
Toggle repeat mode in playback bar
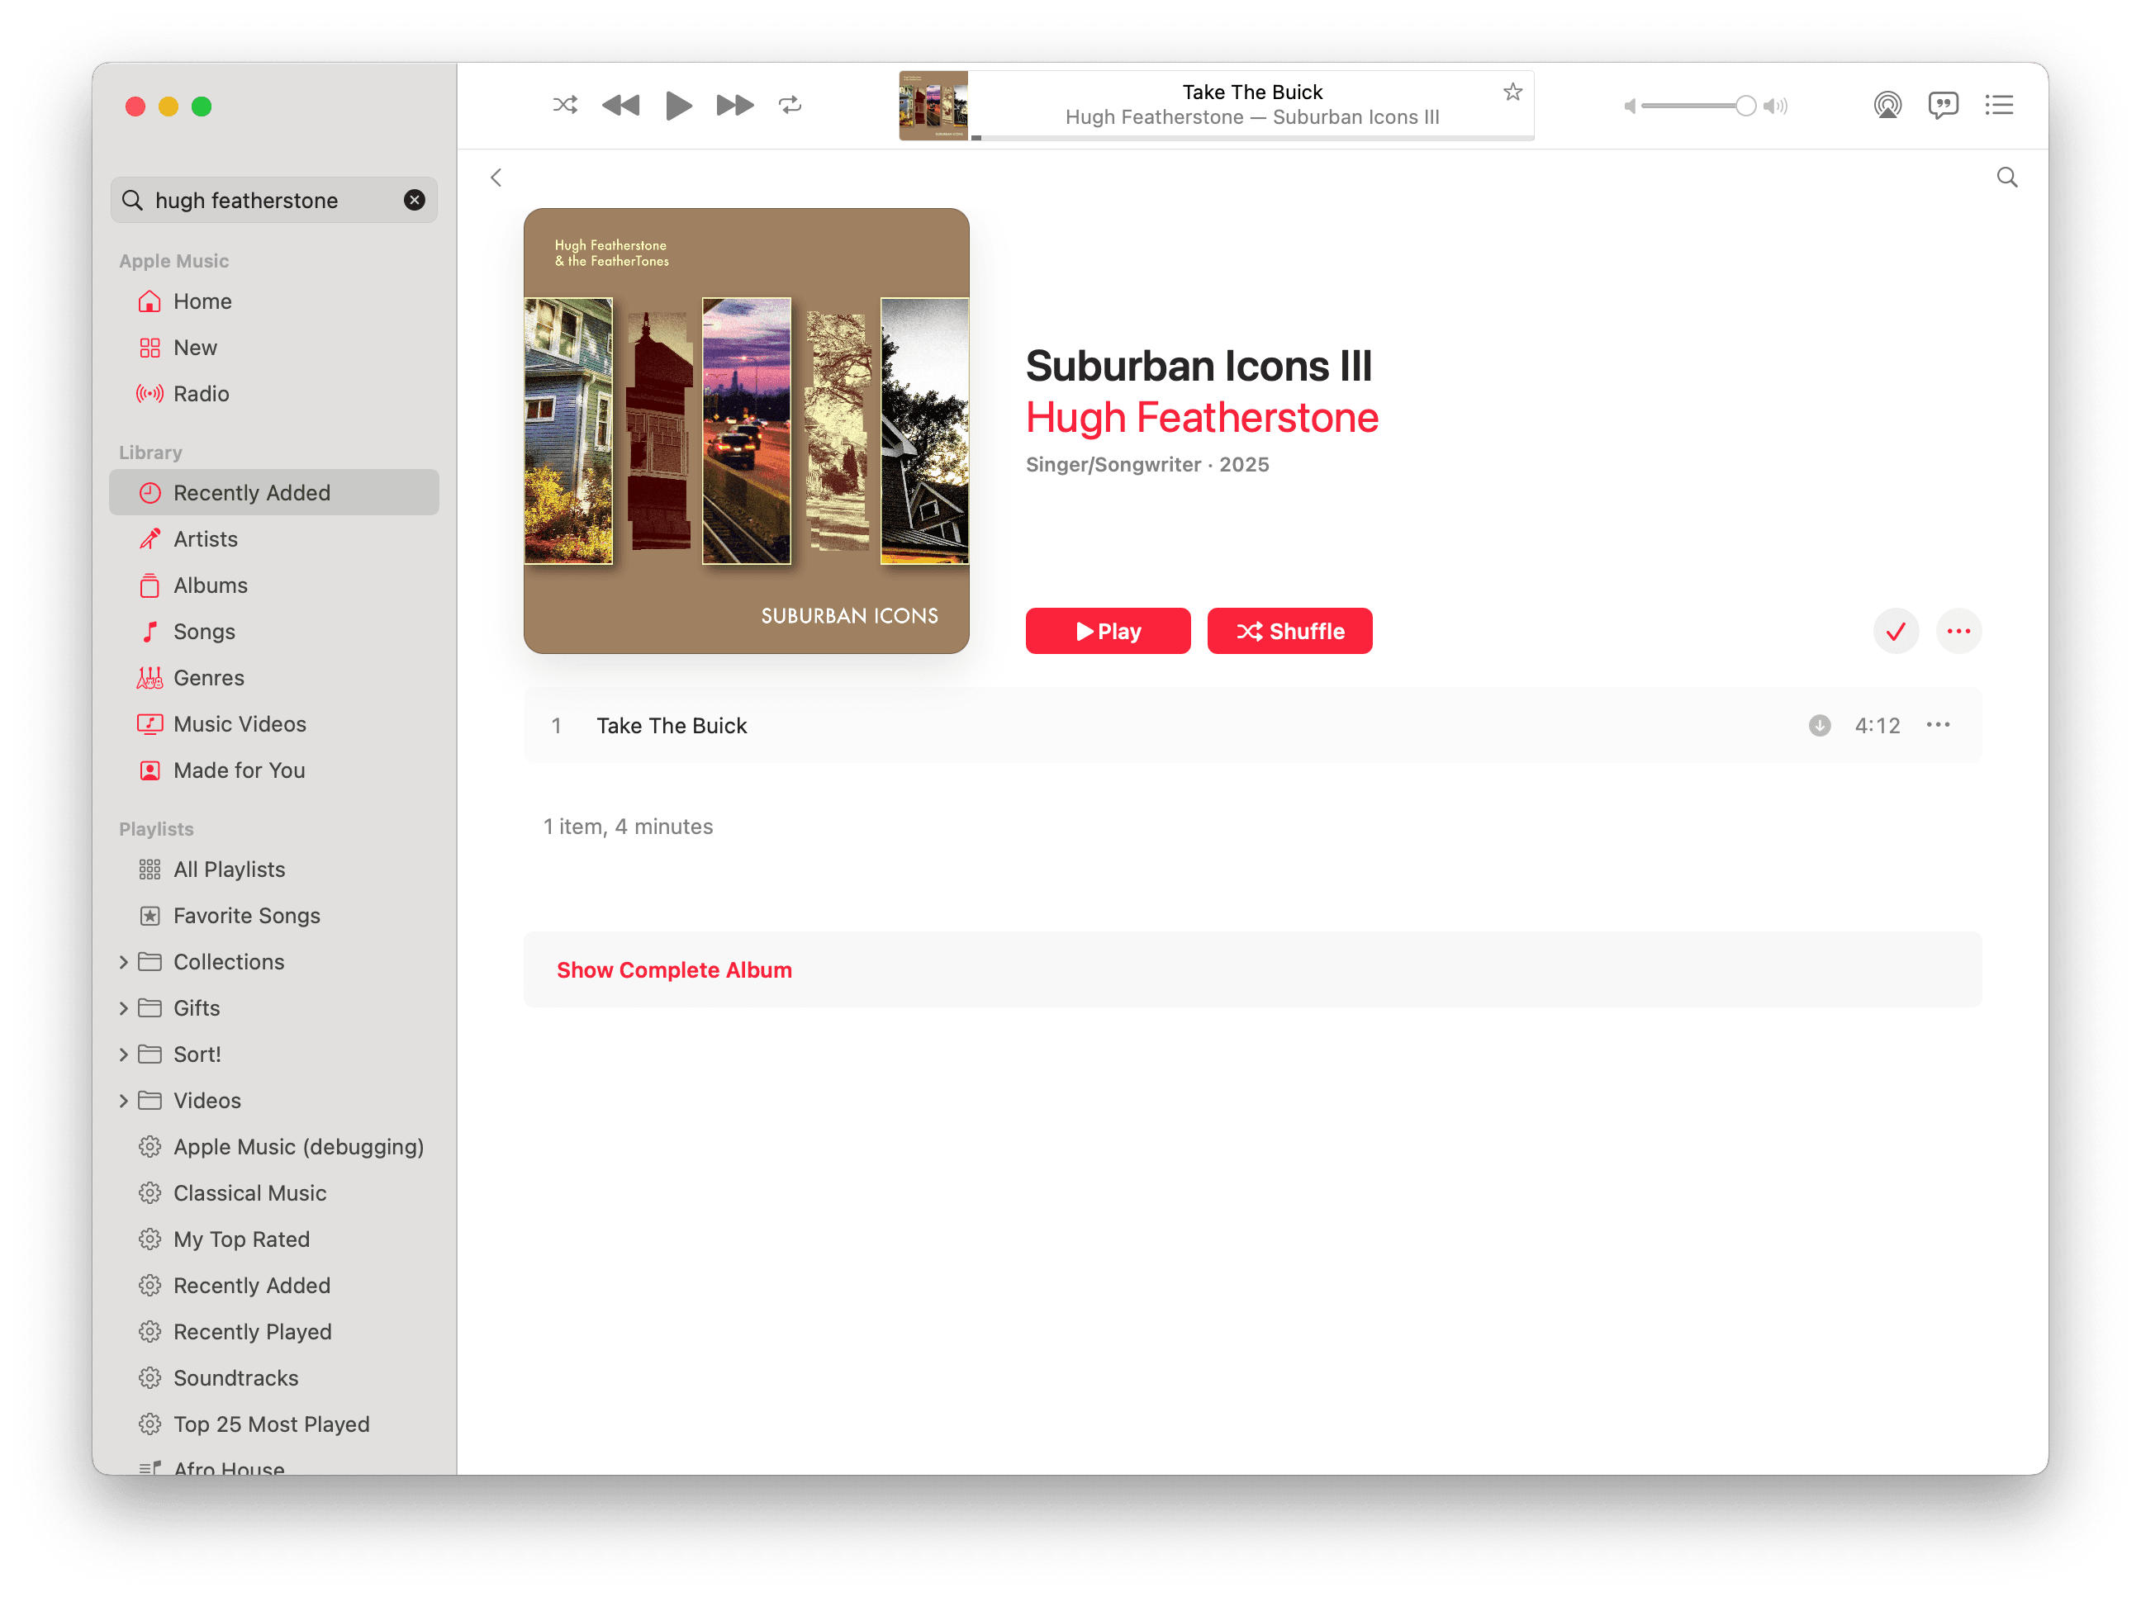pyautogui.click(x=790, y=104)
